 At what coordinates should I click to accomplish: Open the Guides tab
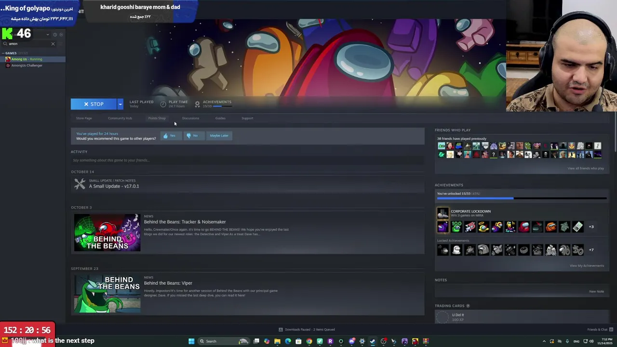tap(220, 118)
